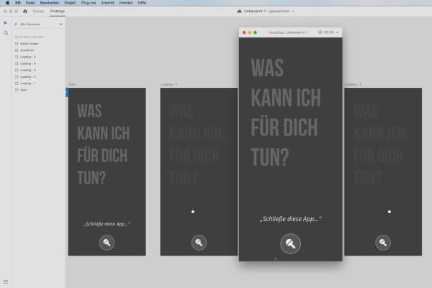Click the microphone button on Loading - 1 artboard
The image size is (432, 288).
pyautogui.click(x=199, y=243)
